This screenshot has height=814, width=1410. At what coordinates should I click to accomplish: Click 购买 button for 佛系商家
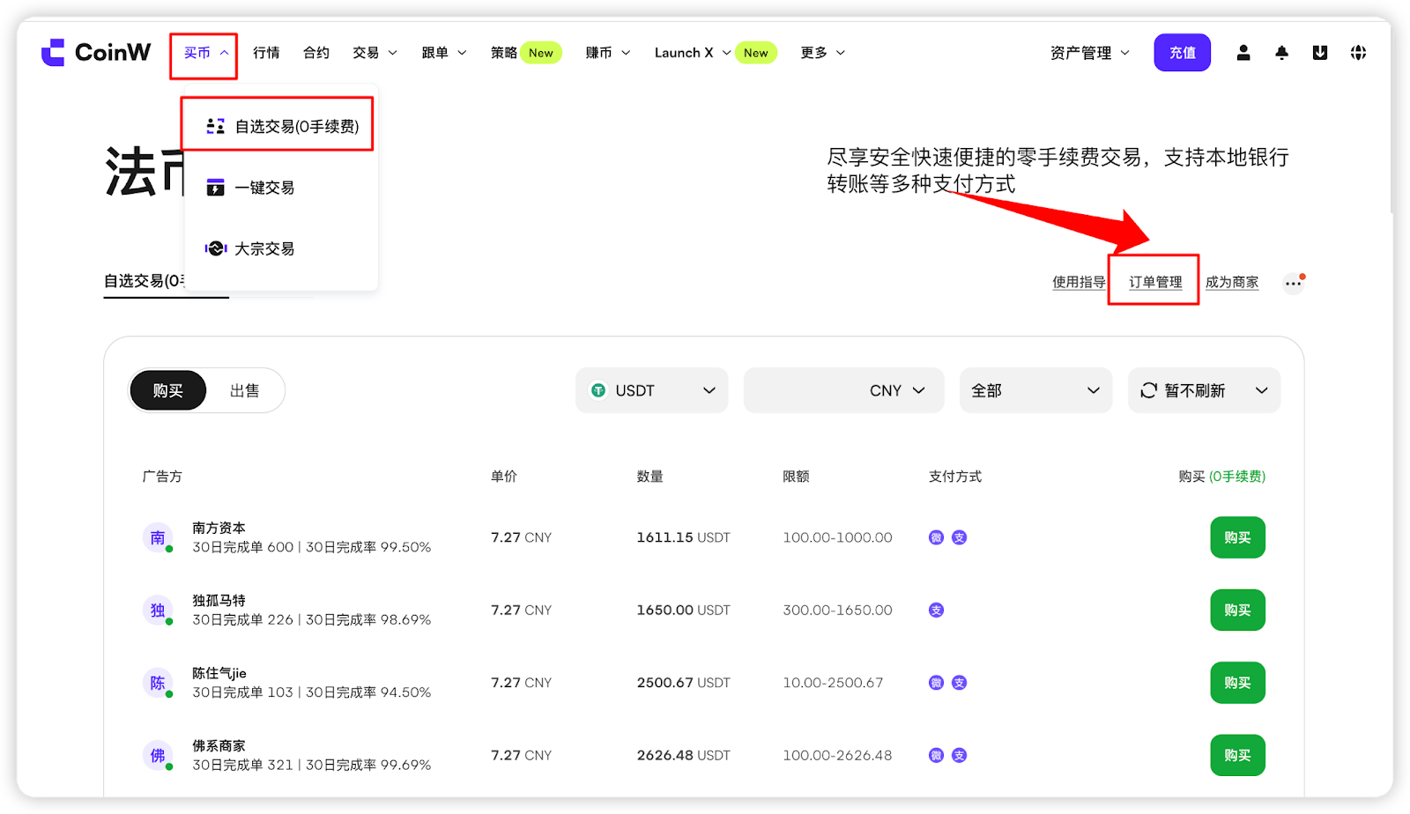(x=1237, y=755)
